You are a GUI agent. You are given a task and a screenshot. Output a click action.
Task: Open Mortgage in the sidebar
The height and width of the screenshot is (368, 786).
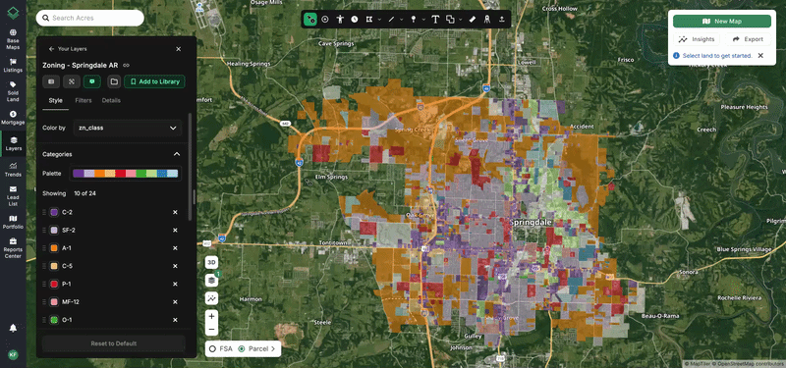(x=13, y=118)
